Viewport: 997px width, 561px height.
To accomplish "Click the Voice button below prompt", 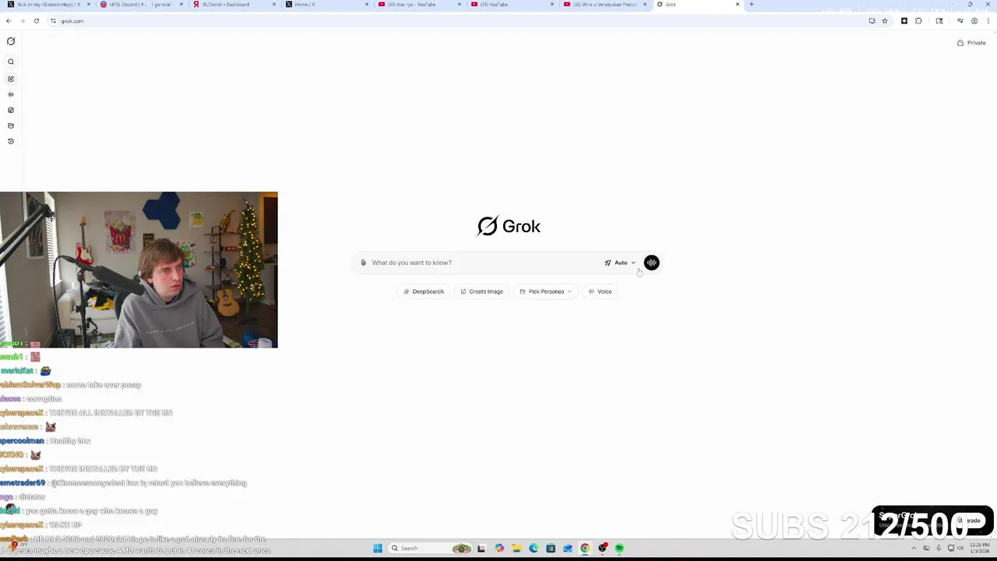I will (x=600, y=291).
